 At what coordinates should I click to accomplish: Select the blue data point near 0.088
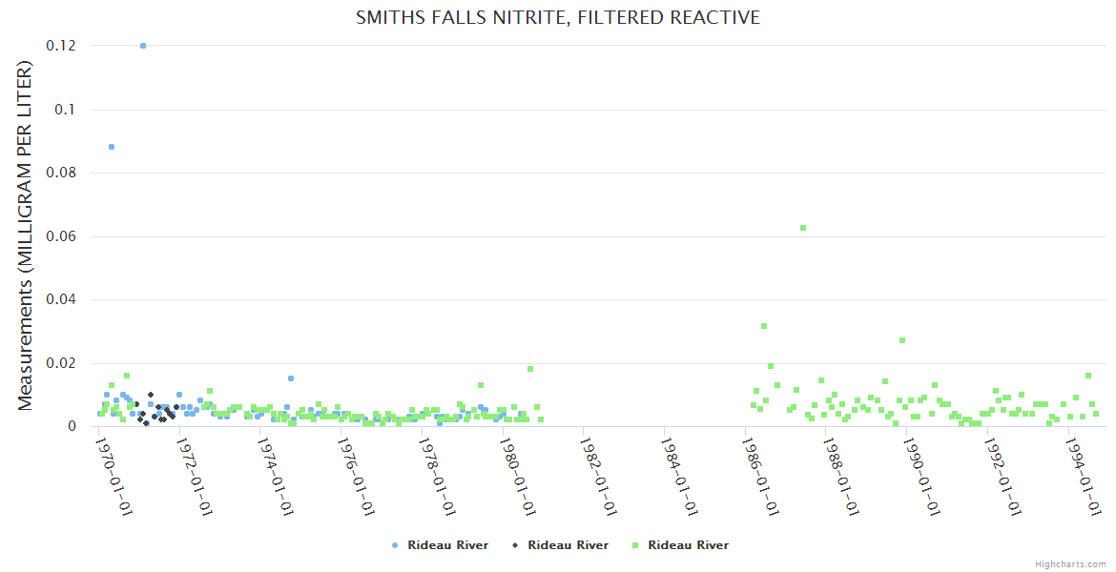point(112,147)
